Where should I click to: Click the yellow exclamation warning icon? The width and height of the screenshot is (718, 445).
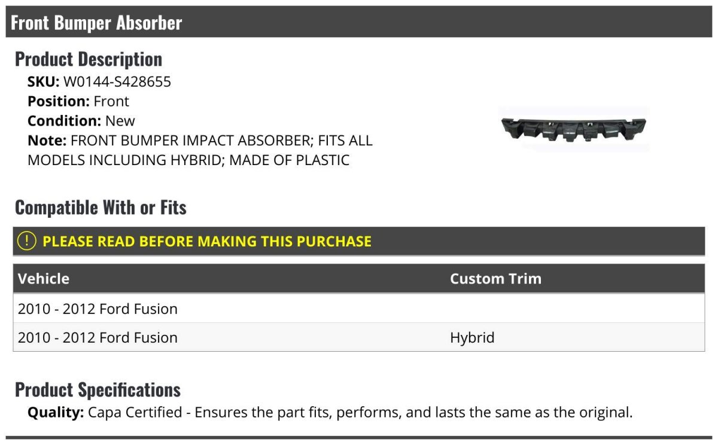[27, 241]
